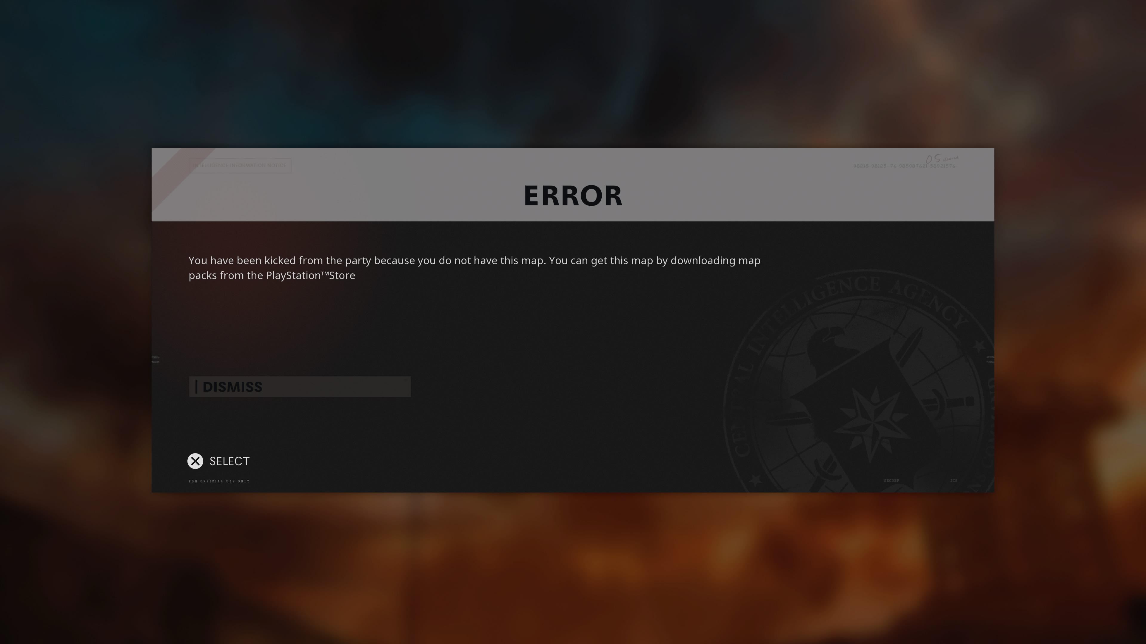Click the Intelligence Information Notice stamp

click(x=240, y=165)
